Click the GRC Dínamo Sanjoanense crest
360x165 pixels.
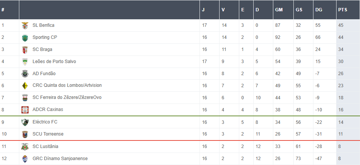25,159
